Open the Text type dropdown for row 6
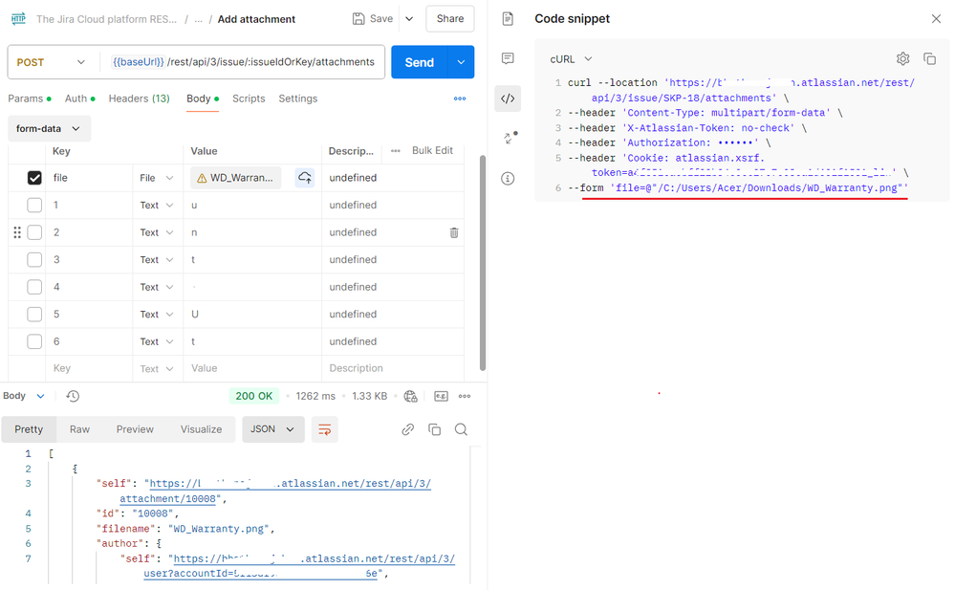 (x=157, y=342)
